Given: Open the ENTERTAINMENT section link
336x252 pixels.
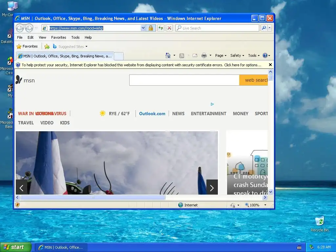Looking at the screenshot, I should [x=208, y=114].
